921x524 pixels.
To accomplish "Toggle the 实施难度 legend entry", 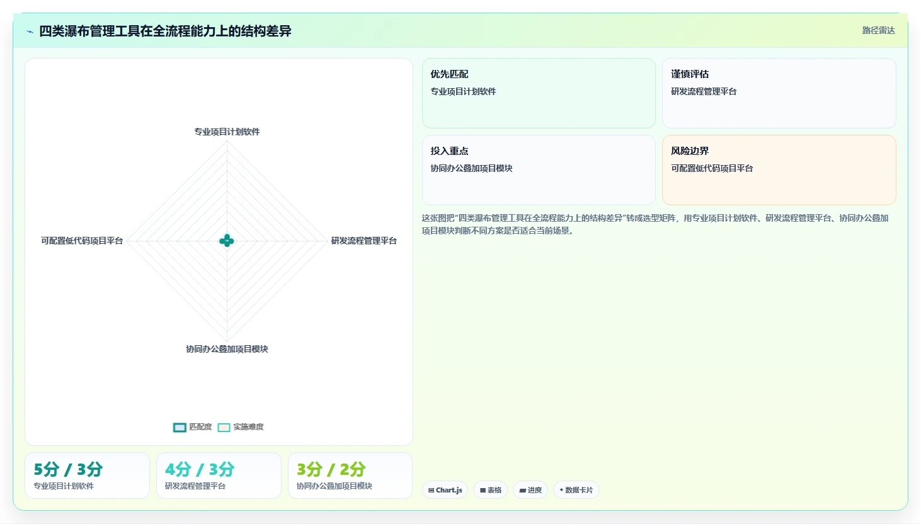I will pos(241,427).
